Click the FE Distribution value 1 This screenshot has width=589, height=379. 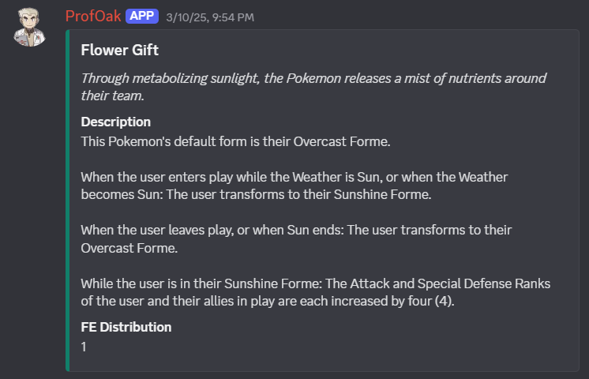[x=84, y=347]
